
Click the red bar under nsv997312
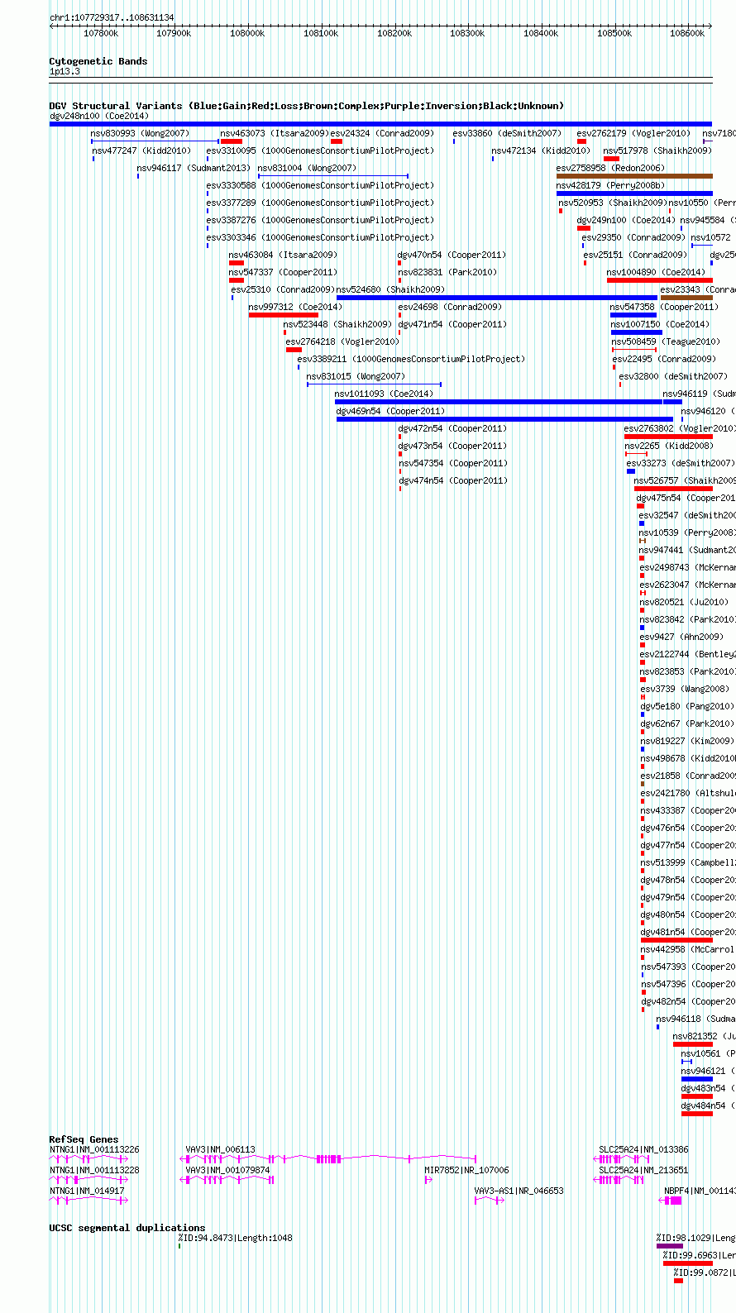point(283,315)
